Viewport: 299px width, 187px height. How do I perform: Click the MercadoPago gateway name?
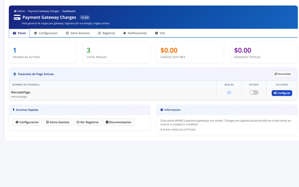pos(21,92)
